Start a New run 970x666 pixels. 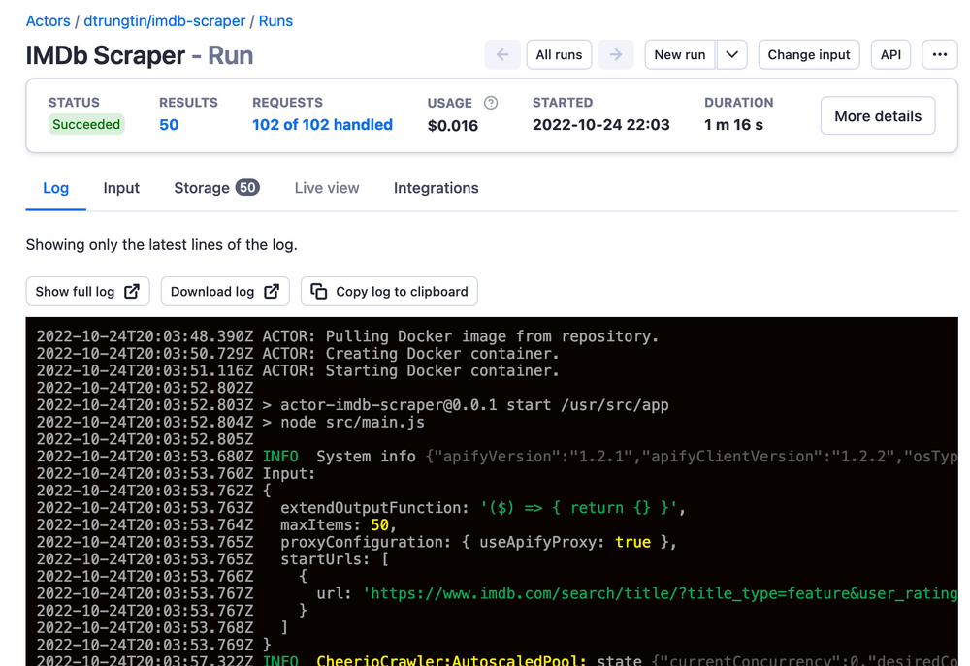click(x=680, y=54)
